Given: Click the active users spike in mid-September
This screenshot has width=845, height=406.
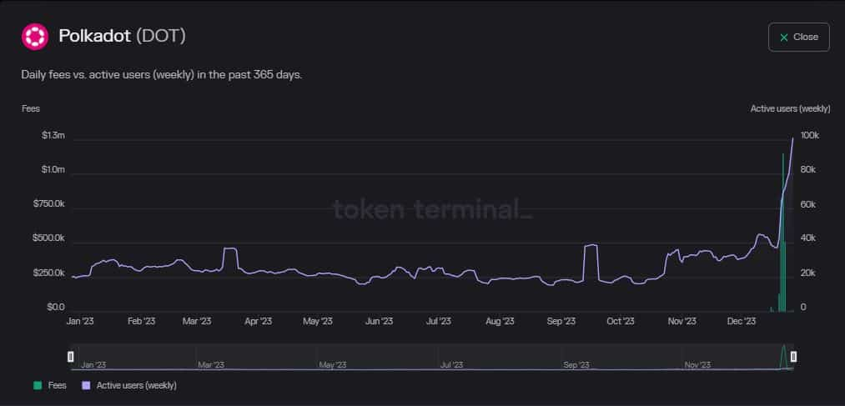Looking at the screenshot, I should pyautogui.click(x=591, y=246).
